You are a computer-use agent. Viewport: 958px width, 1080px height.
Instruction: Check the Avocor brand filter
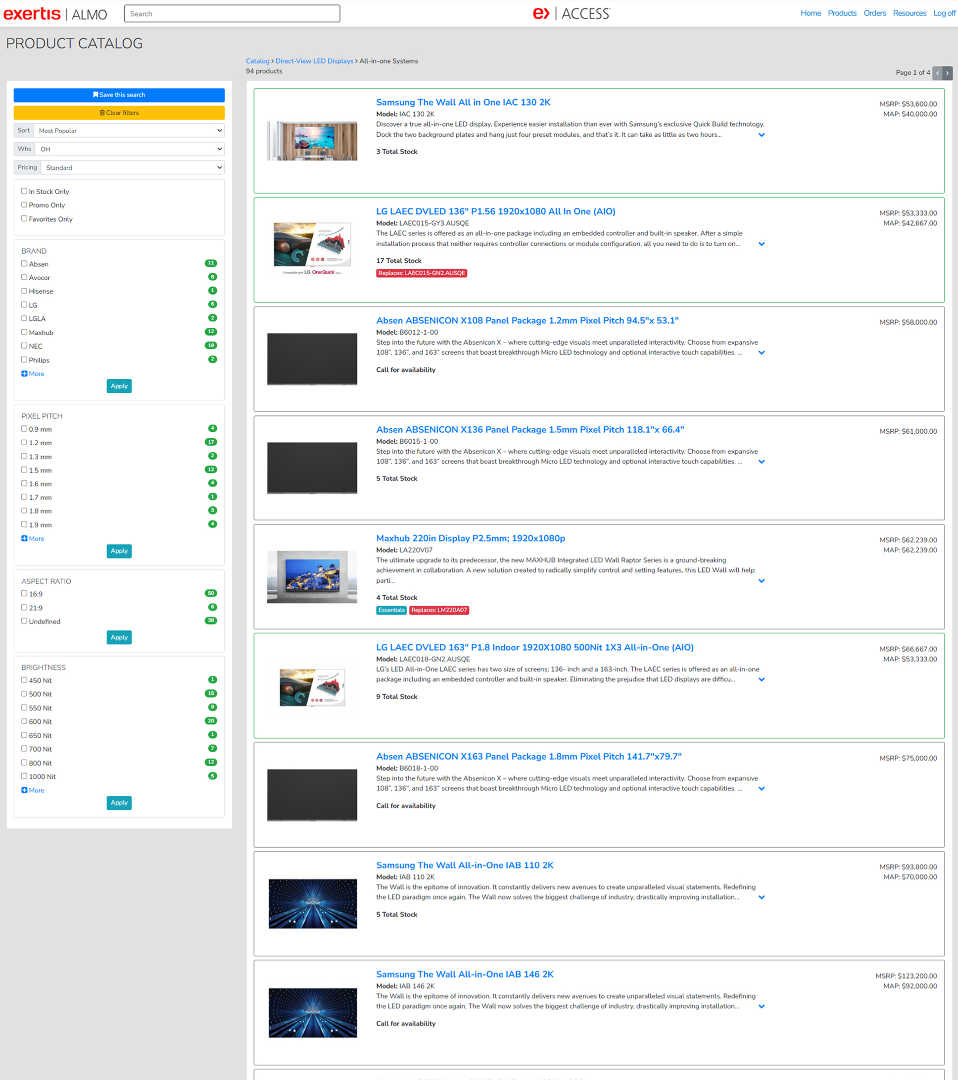click(x=24, y=277)
